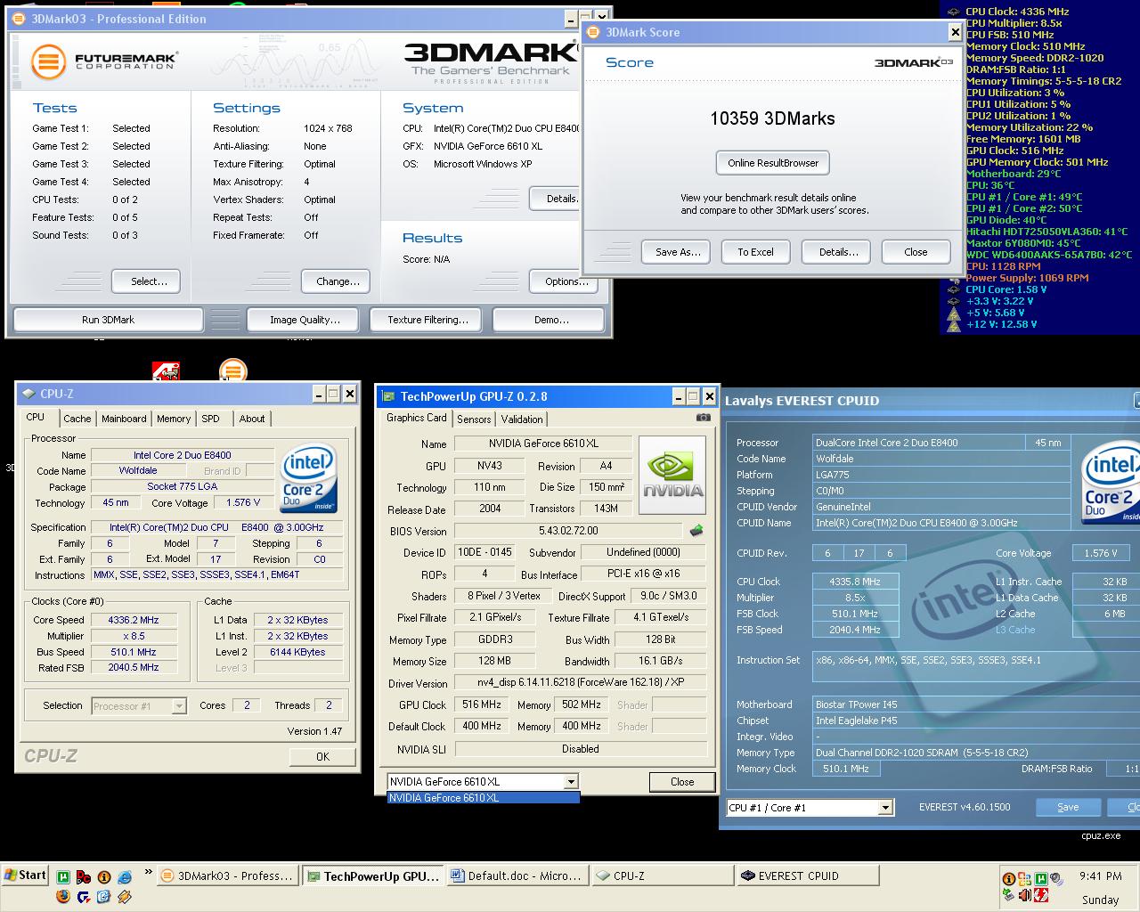Close the 3DMark Score dialog via Close button

(916, 252)
